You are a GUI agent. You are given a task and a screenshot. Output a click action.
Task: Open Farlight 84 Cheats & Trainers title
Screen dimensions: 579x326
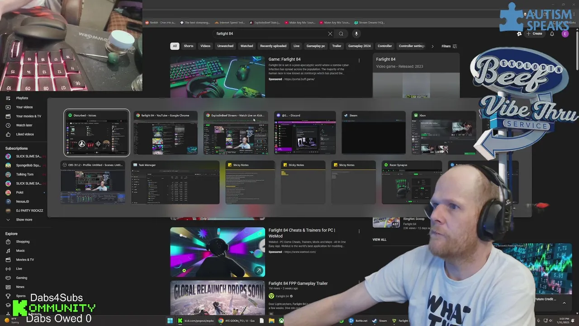(302, 233)
